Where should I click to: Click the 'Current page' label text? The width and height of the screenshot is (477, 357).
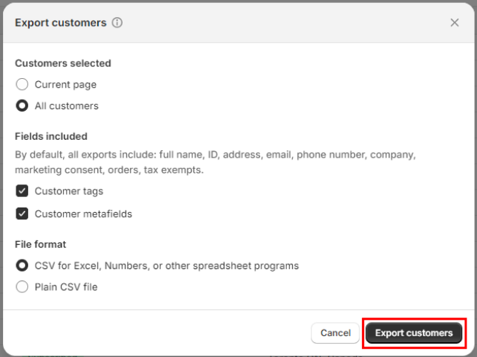65,85
